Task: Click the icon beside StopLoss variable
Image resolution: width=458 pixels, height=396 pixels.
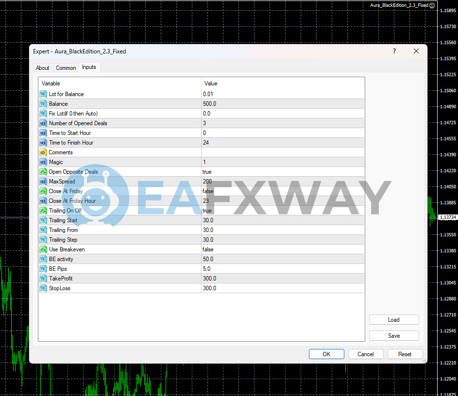Action: click(x=43, y=288)
